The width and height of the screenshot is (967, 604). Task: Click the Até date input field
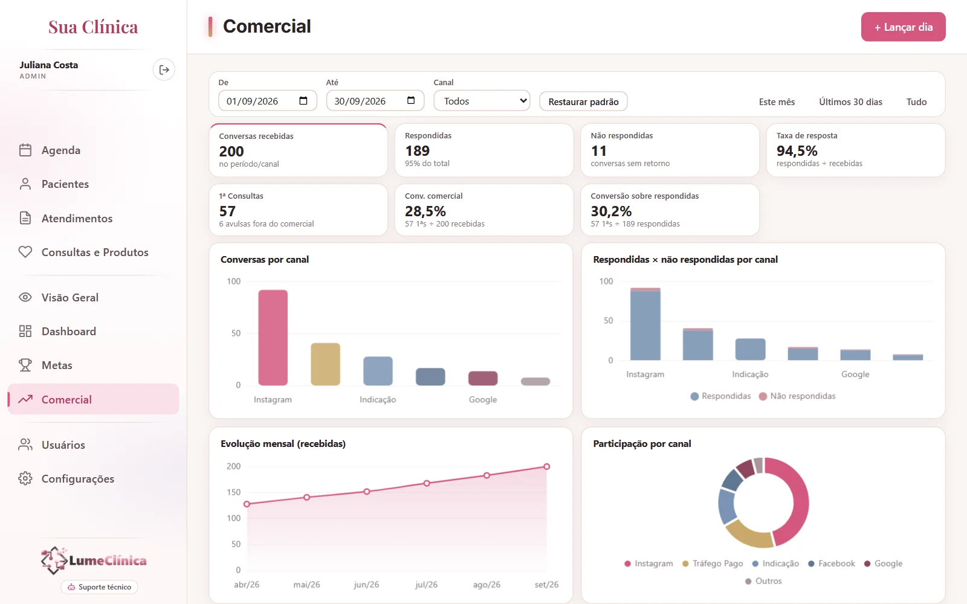pyautogui.click(x=375, y=101)
